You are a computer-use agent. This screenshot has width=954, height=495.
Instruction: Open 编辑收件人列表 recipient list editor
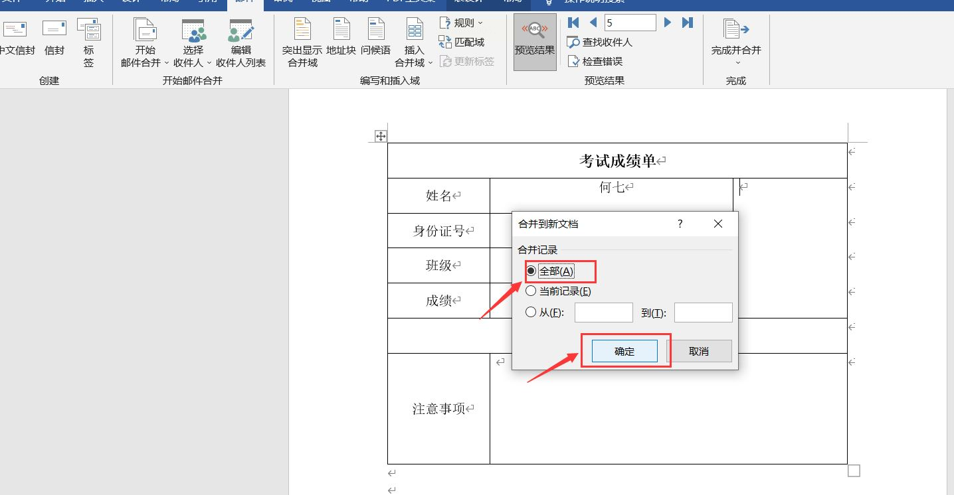click(x=240, y=42)
